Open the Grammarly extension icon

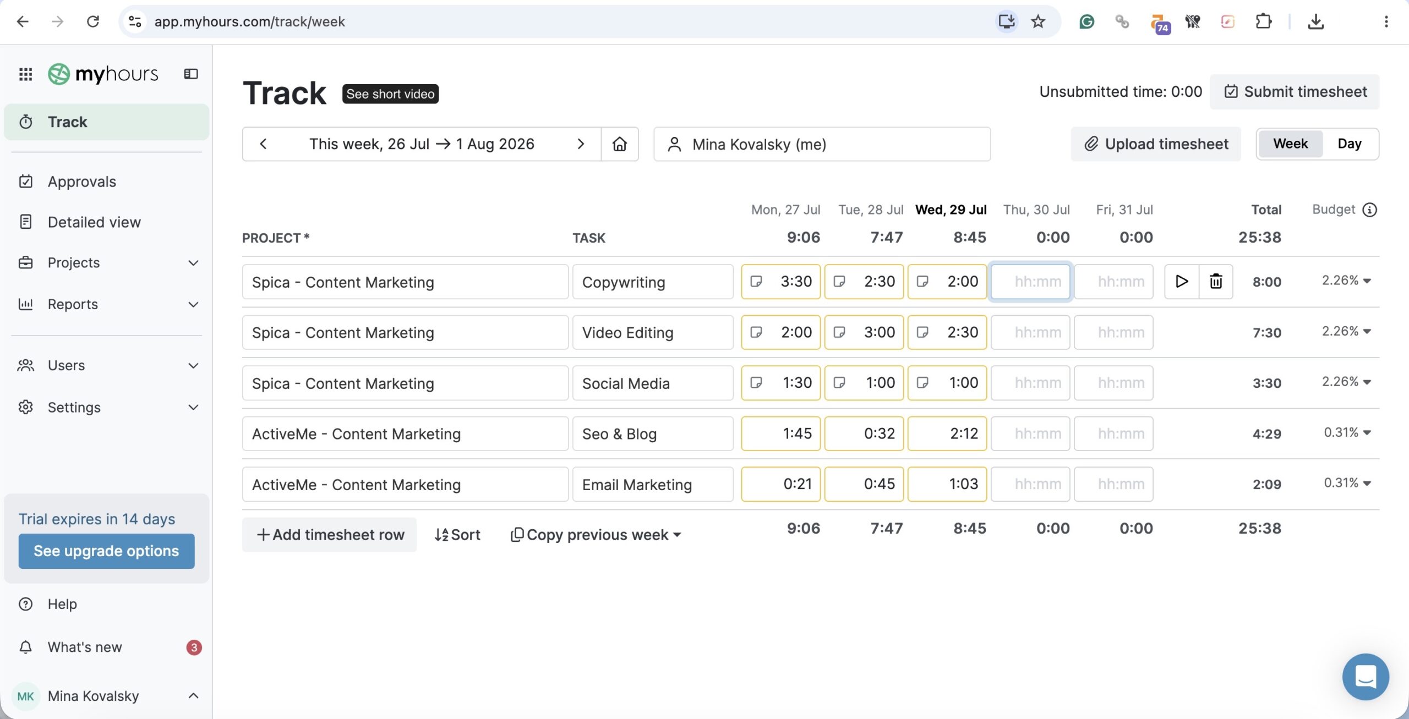tap(1086, 21)
